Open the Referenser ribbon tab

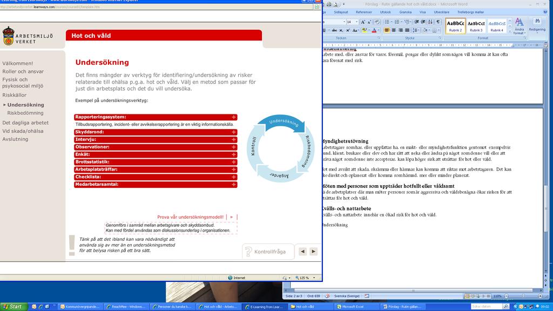click(x=364, y=12)
